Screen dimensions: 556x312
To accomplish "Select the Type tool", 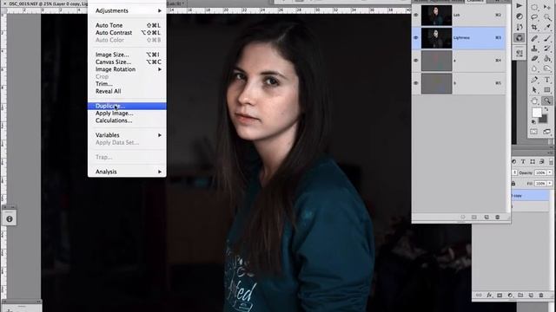I will pos(547,80).
